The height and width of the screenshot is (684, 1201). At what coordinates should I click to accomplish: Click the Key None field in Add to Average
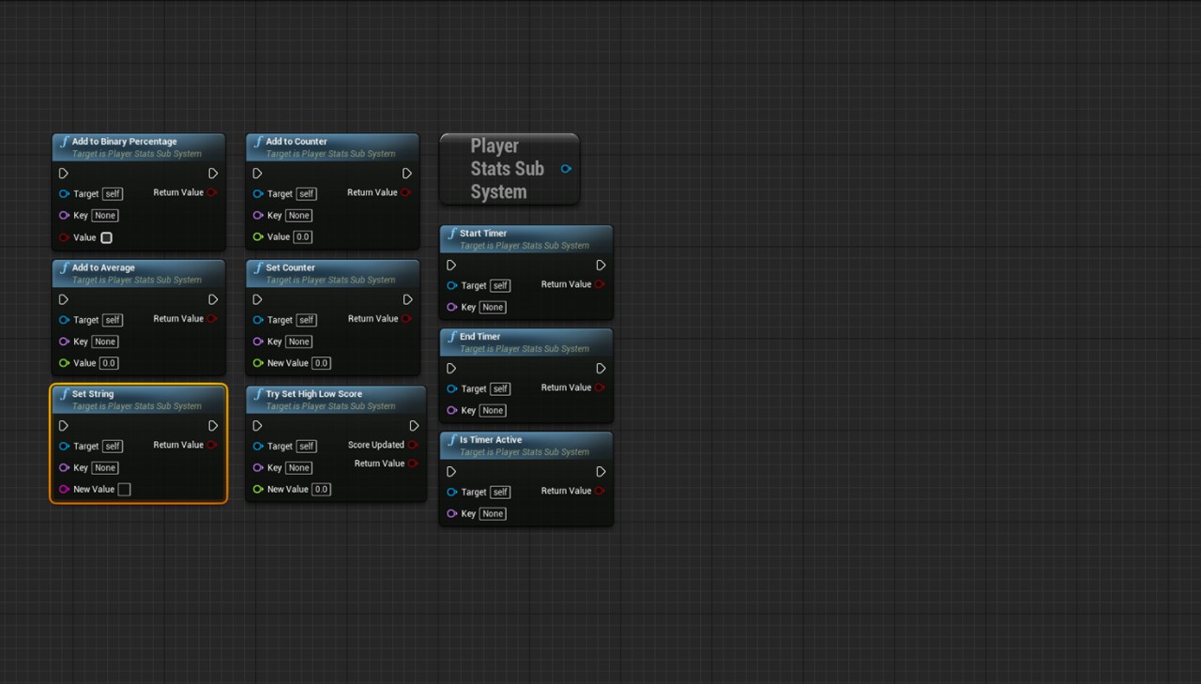105,342
